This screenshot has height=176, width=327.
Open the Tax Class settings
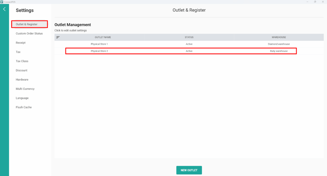coord(22,61)
